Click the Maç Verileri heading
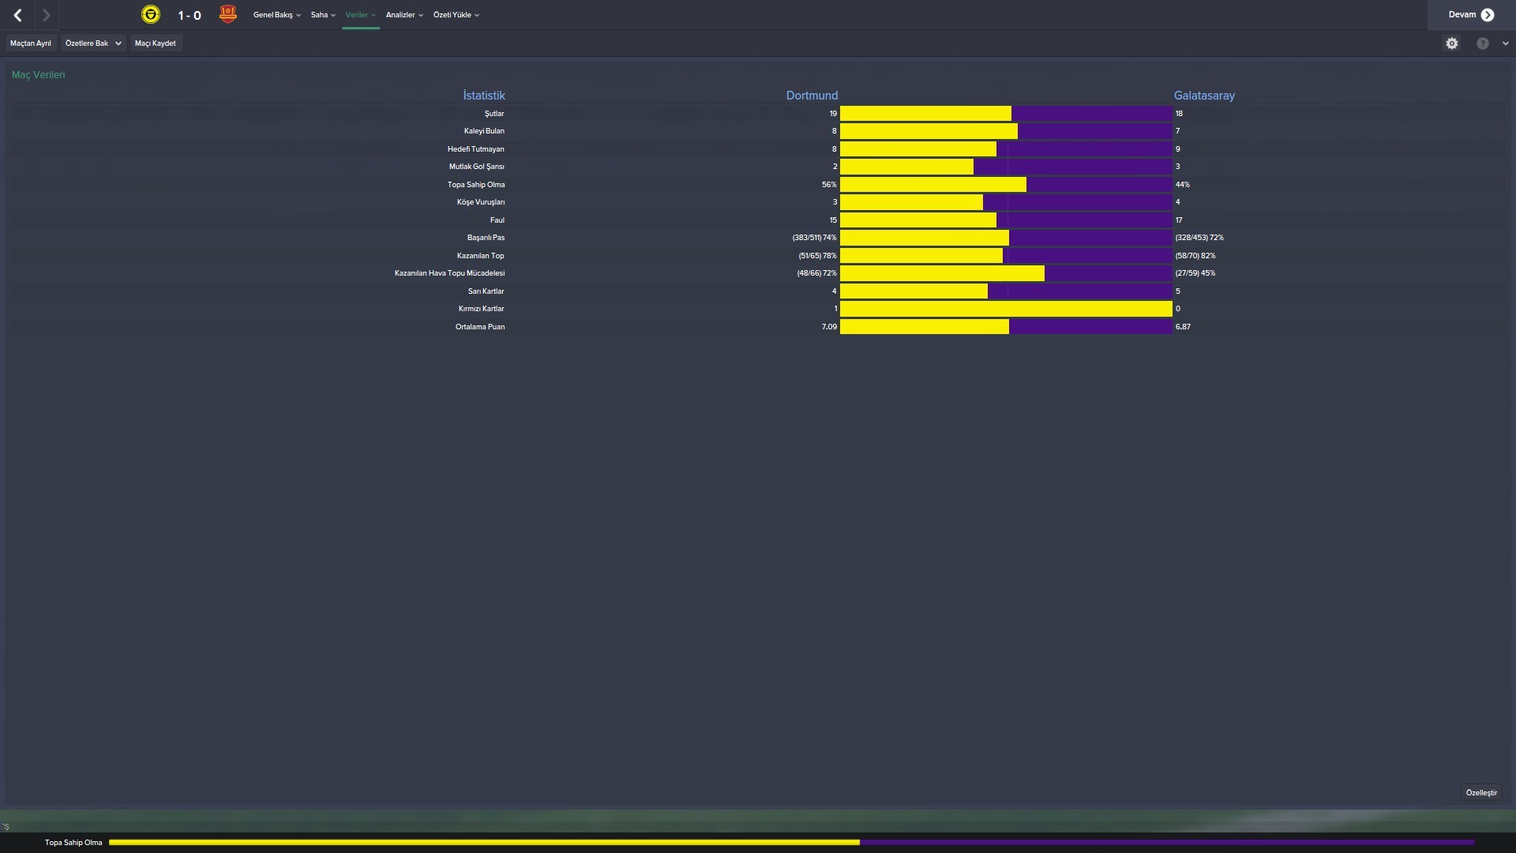Viewport: 1516px width, 853px height. point(39,75)
